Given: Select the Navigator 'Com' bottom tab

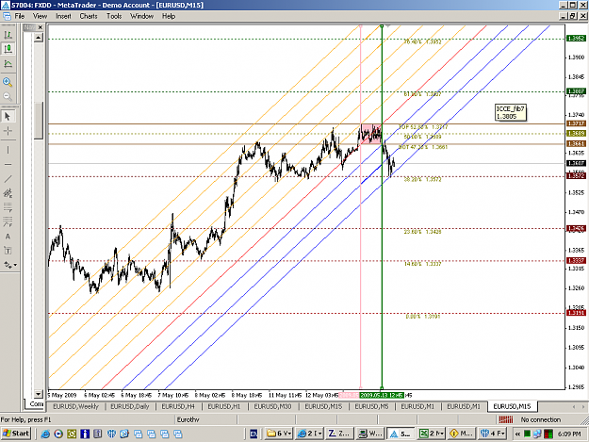Looking at the screenshot, I should 36,404.
